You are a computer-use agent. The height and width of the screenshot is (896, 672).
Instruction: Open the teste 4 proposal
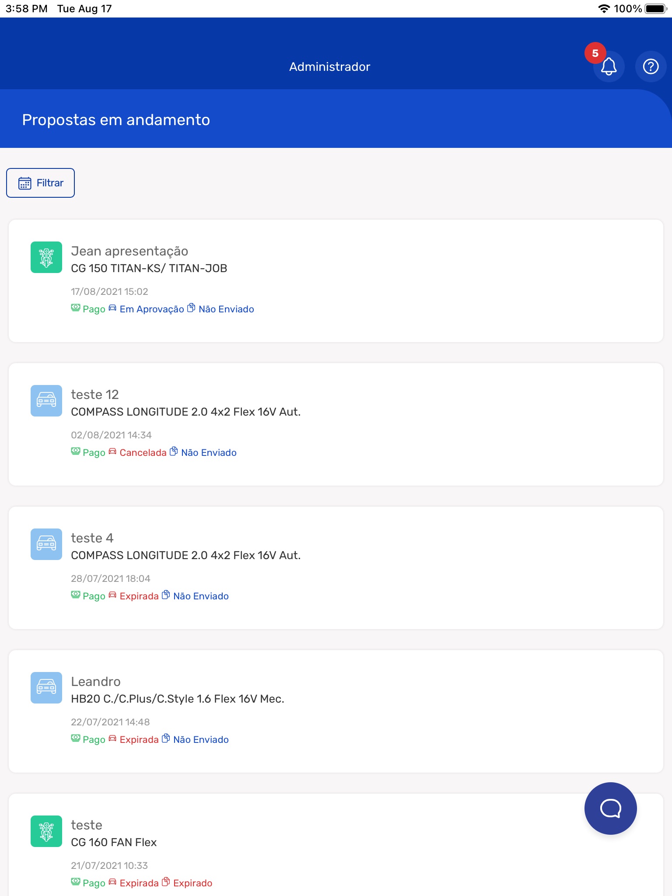point(336,568)
